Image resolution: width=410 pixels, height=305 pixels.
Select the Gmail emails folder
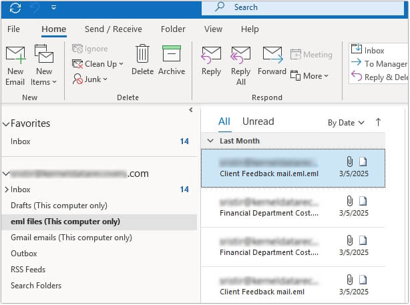click(71, 238)
